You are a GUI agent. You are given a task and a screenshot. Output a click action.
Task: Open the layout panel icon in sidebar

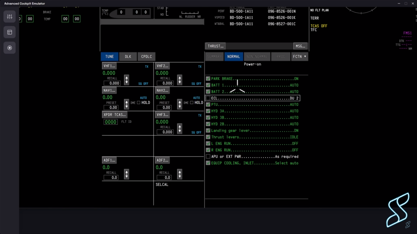coord(10,32)
